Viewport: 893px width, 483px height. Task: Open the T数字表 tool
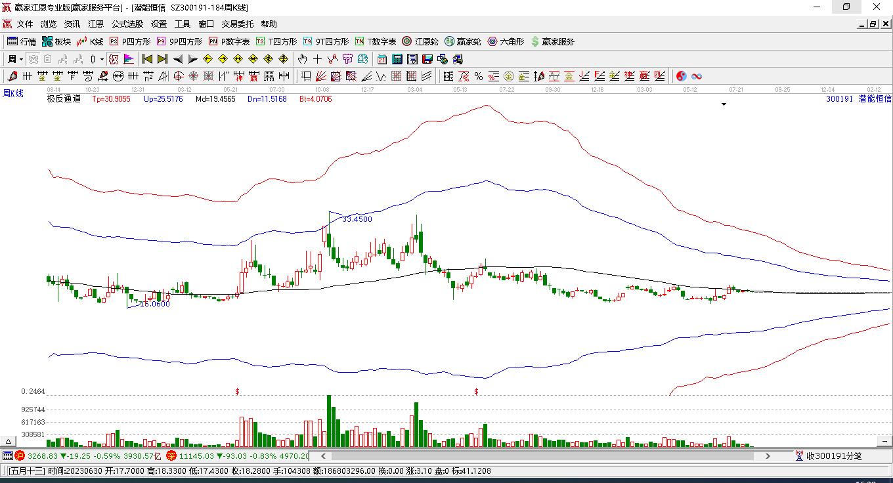pyautogui.click(x=376, y=41)
